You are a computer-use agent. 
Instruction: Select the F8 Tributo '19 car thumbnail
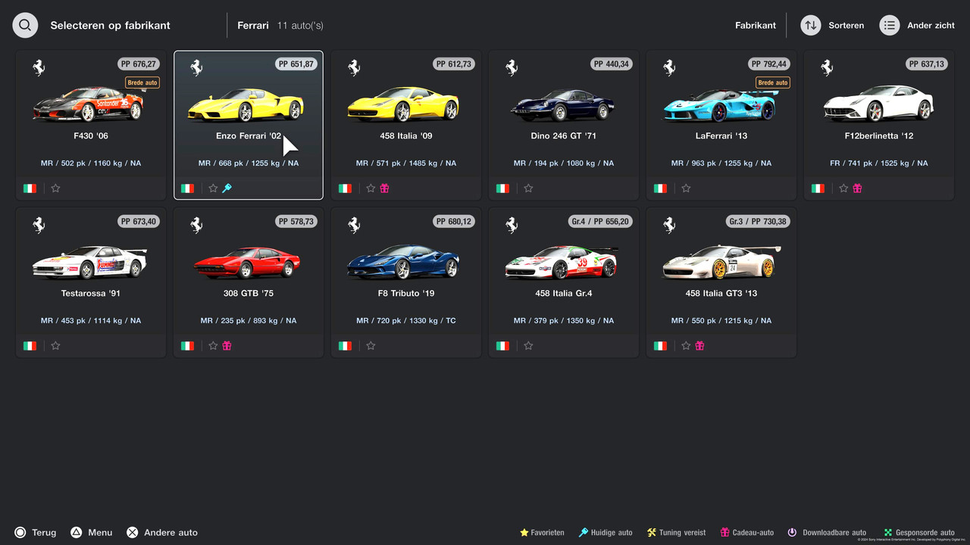tap(404, 262)
